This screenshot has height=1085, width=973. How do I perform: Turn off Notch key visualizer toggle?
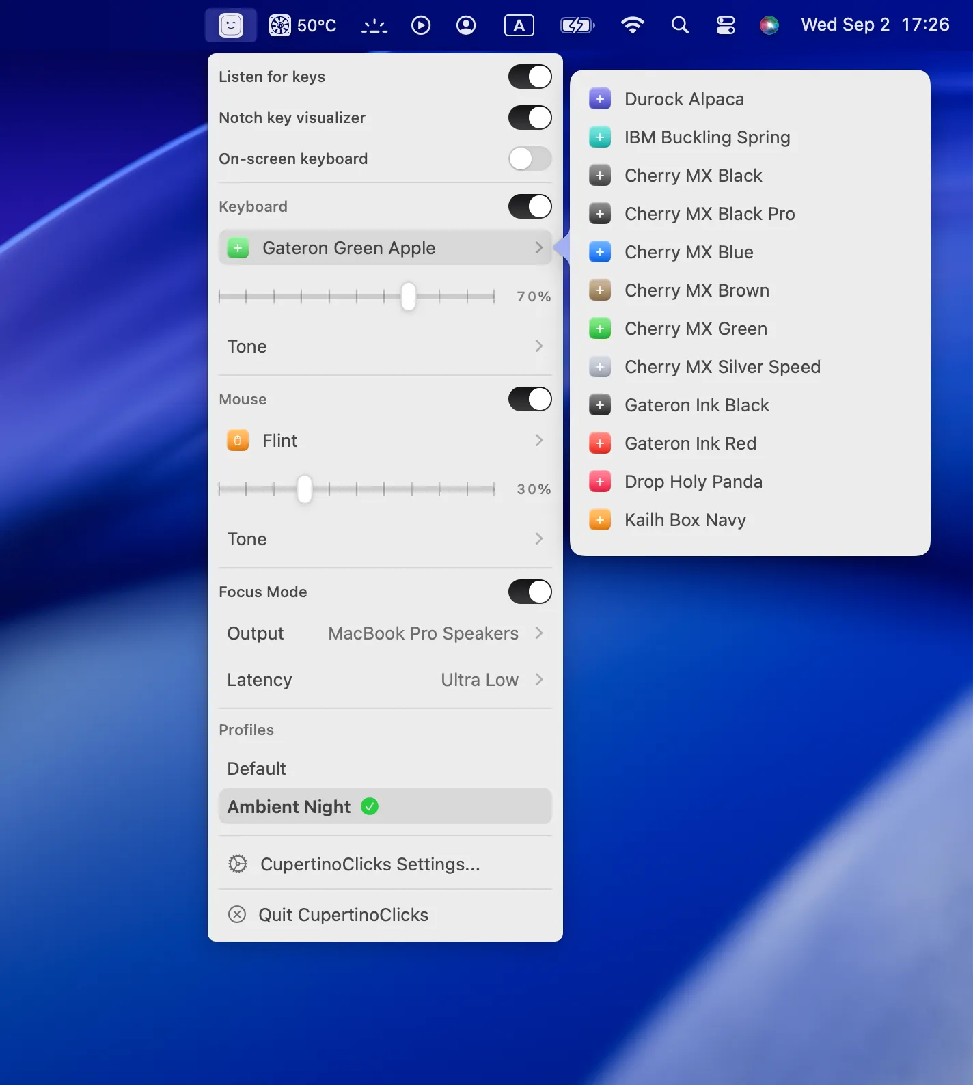tap(530, 118)
